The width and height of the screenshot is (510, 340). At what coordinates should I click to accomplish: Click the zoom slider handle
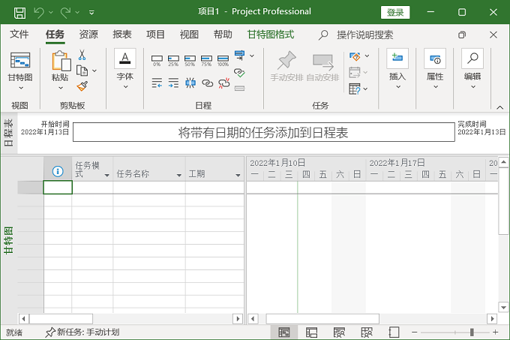(472, 332)
